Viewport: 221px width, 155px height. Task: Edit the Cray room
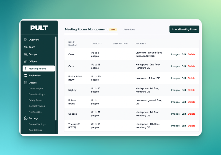184,66
